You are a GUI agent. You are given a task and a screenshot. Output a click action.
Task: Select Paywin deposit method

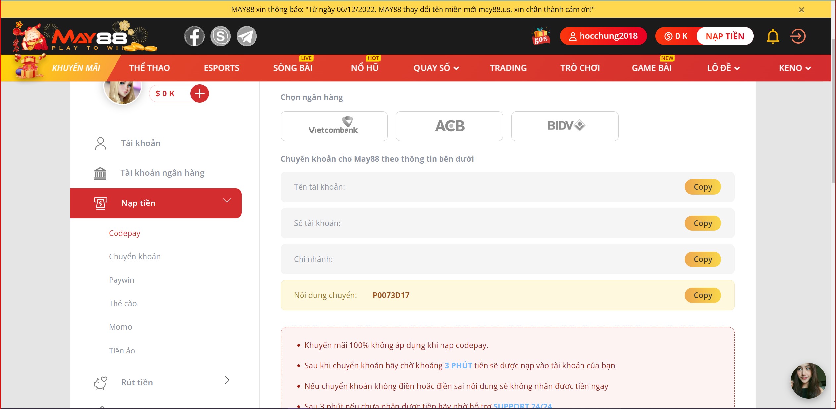[x=121, y=280]
